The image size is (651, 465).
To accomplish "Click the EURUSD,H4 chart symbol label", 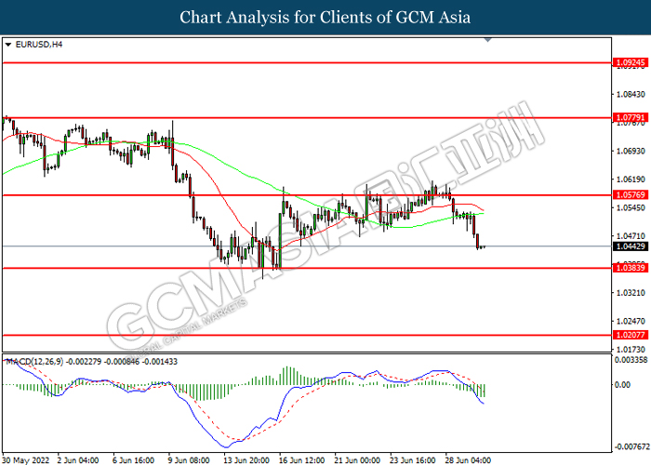I will [x=39, y=45].
